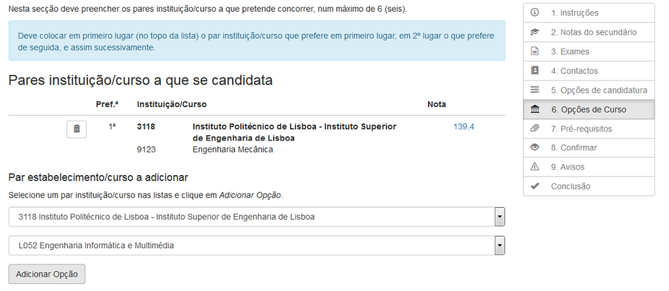
Task: Open the 139,4 grade link
Action: pos(464,127)
